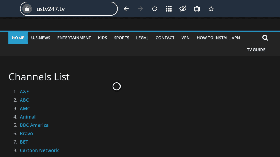Click the lock icon in address bar
The width and height of the screenshot is (280, 157).
click(x=27, y=9)
